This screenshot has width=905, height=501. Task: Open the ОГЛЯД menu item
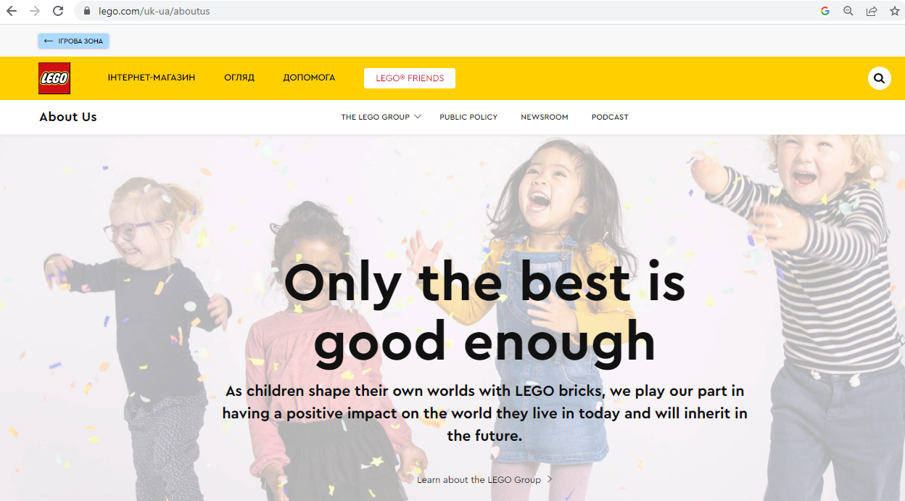click(239, 78)
